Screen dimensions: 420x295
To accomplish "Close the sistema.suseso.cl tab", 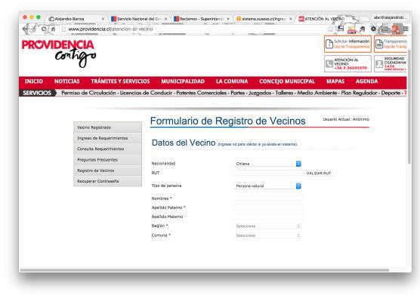I will [290, 19].
